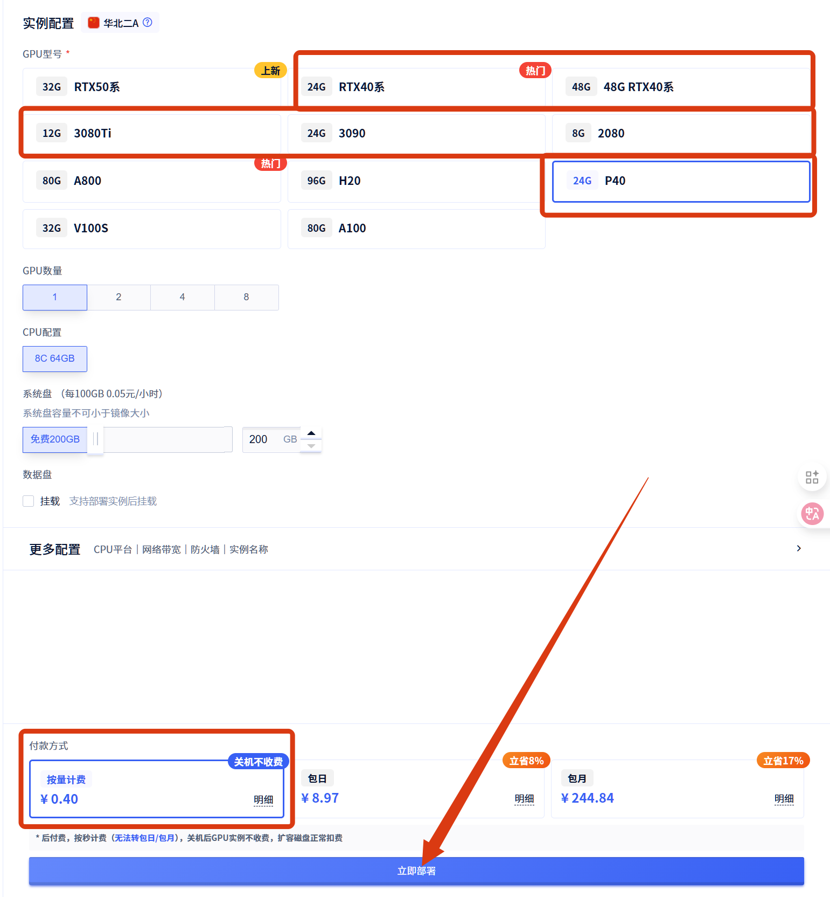Increase system disk size with up arrow
Viewport: 830px width, 897px height.
(311, 433)
